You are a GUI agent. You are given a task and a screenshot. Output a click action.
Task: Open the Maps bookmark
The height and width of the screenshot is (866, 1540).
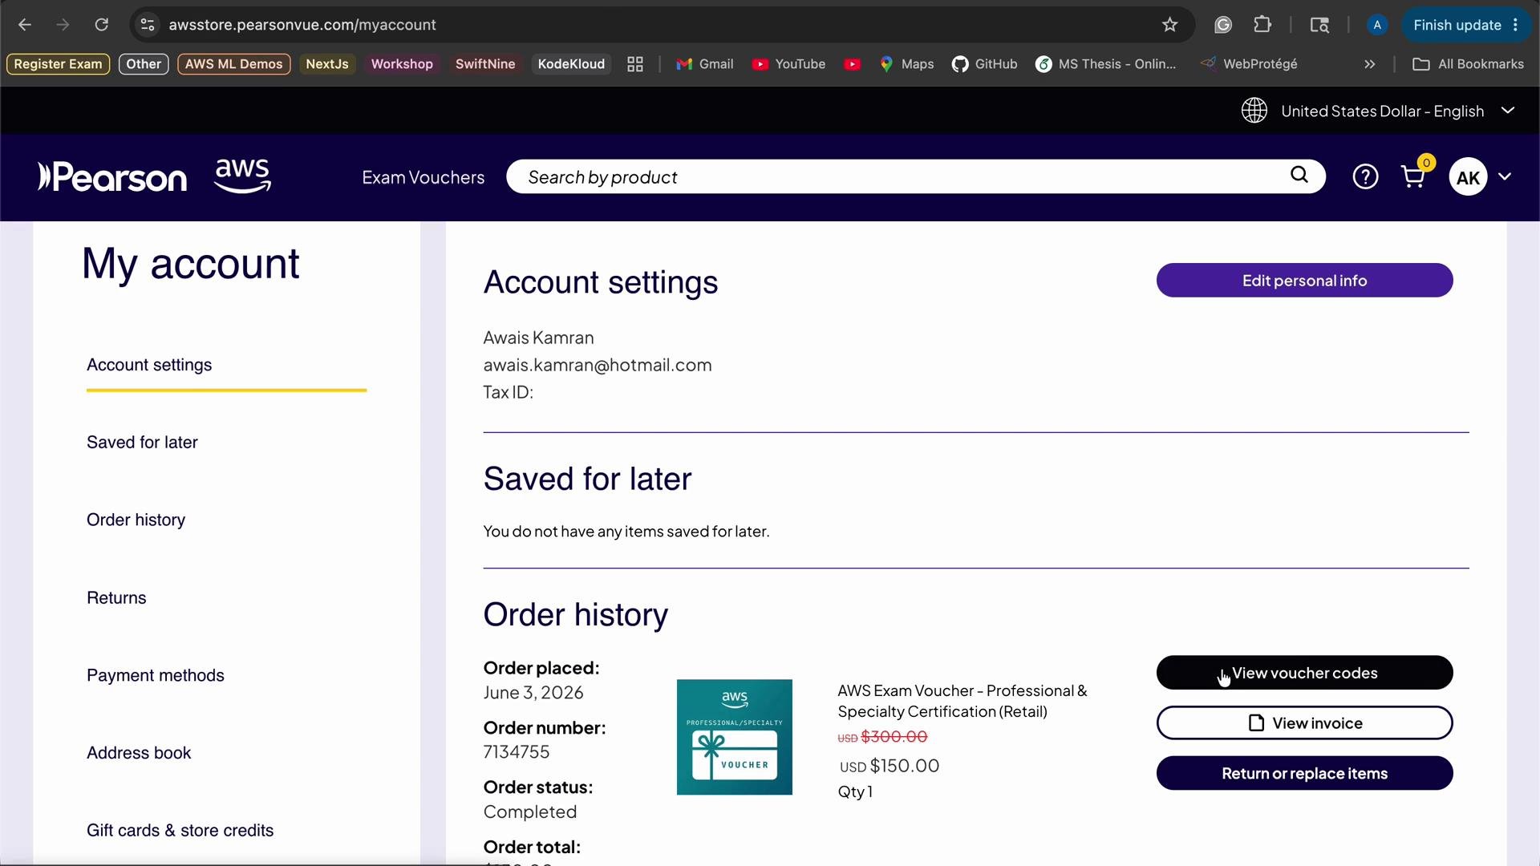(907, 64)
